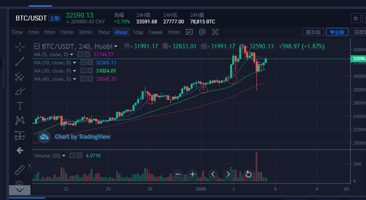Image resolution: width=366 pixels, height=200 pixels.
Task: Click the 24H高 value 33591.68
Action: 147,22
